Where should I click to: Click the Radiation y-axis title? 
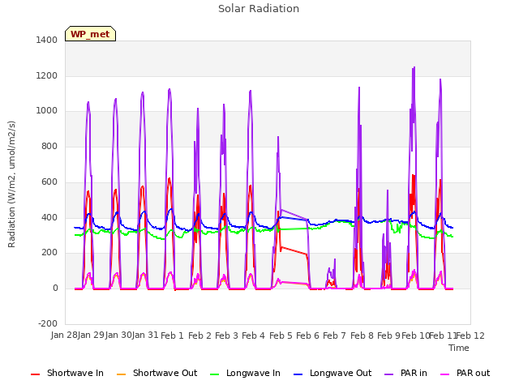point(11,184)
